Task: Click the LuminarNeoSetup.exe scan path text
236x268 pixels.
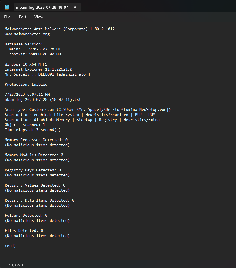Action: tap(145, 109)
